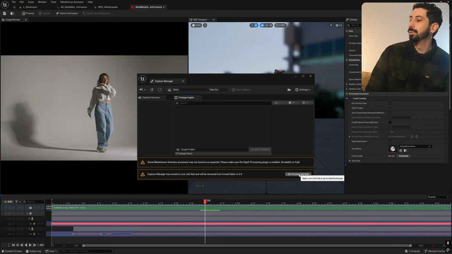Switch to the MHC_Meshcapade tab
The height and width of the screenshot is (254, 452).
coord(108,7)
